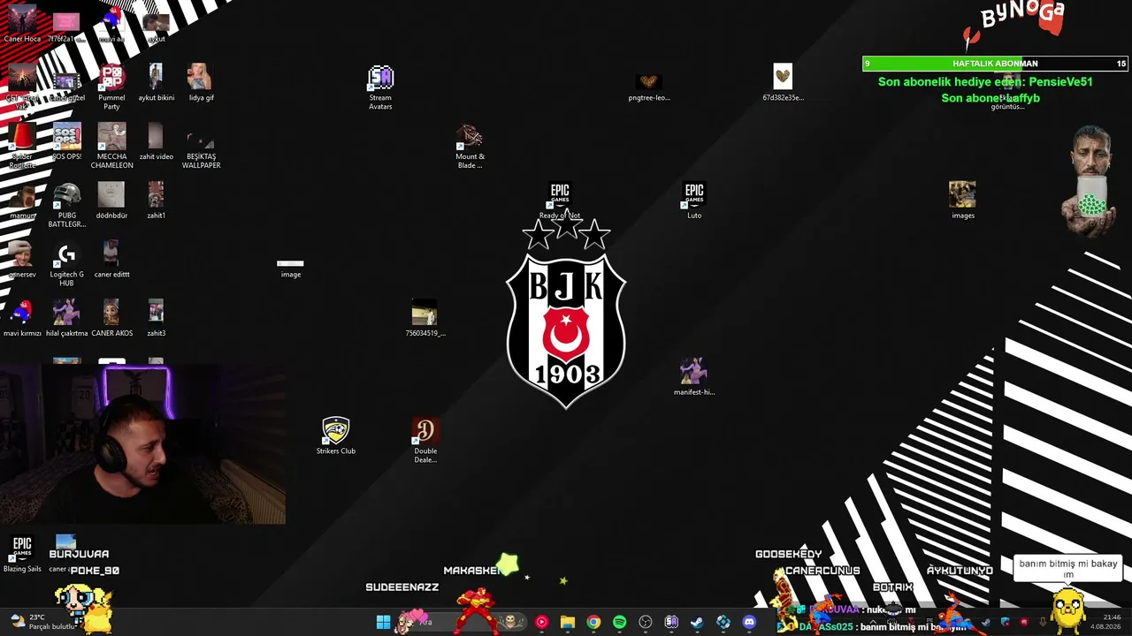Open the 67d382e35e file icon
The image size is (1132, 636).
783,83
